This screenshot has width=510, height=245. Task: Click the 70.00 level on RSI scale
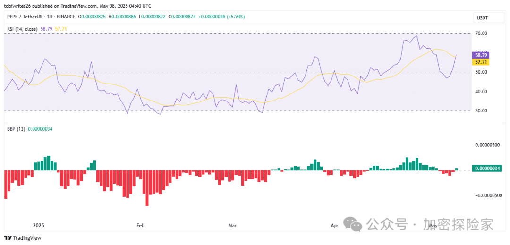tap(481, 34)
